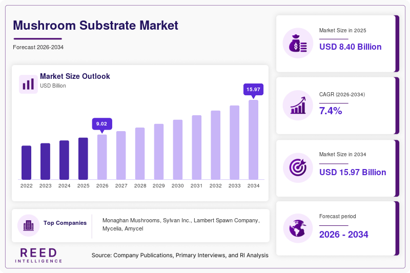Click the building icon next to Top Companies
Viewport: 410px width, 273px height.
point(29,225)
